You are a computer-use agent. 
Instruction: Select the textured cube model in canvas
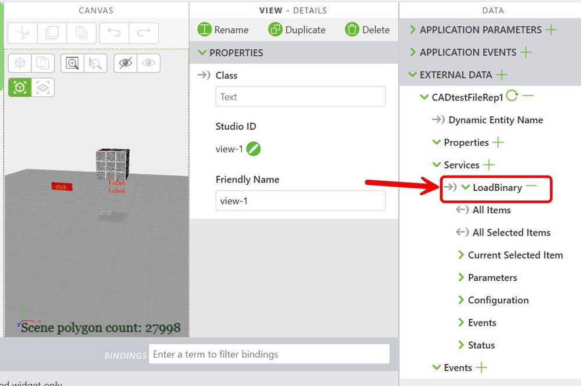pos(113,165)
